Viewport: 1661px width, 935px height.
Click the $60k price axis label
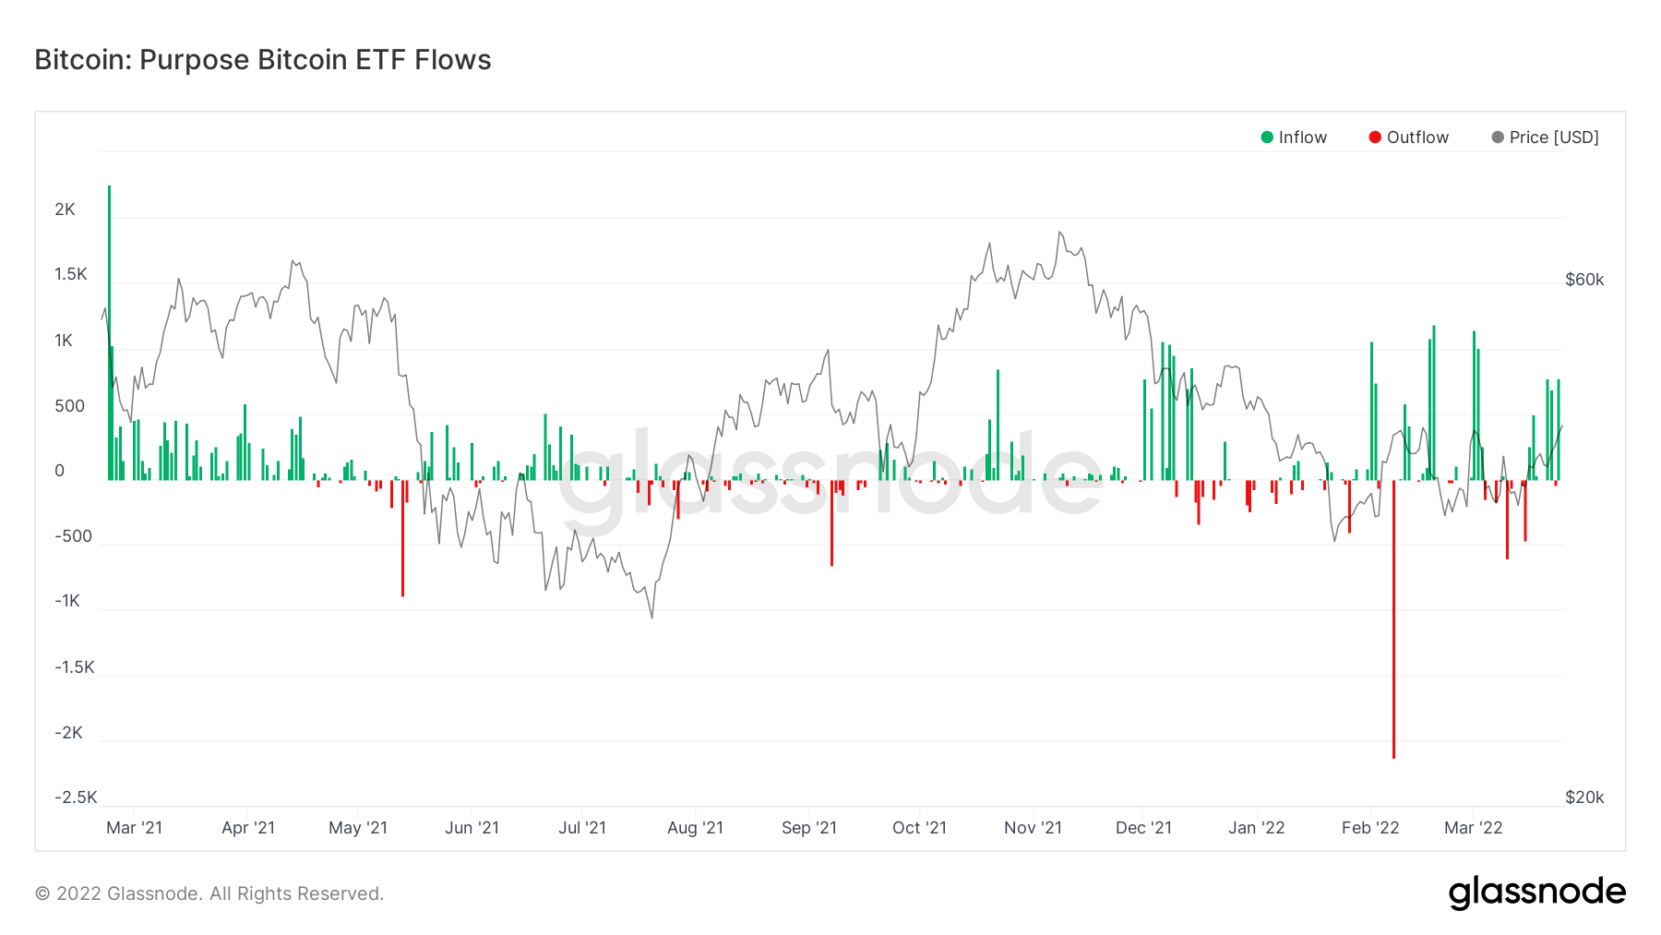[1584, 280]
